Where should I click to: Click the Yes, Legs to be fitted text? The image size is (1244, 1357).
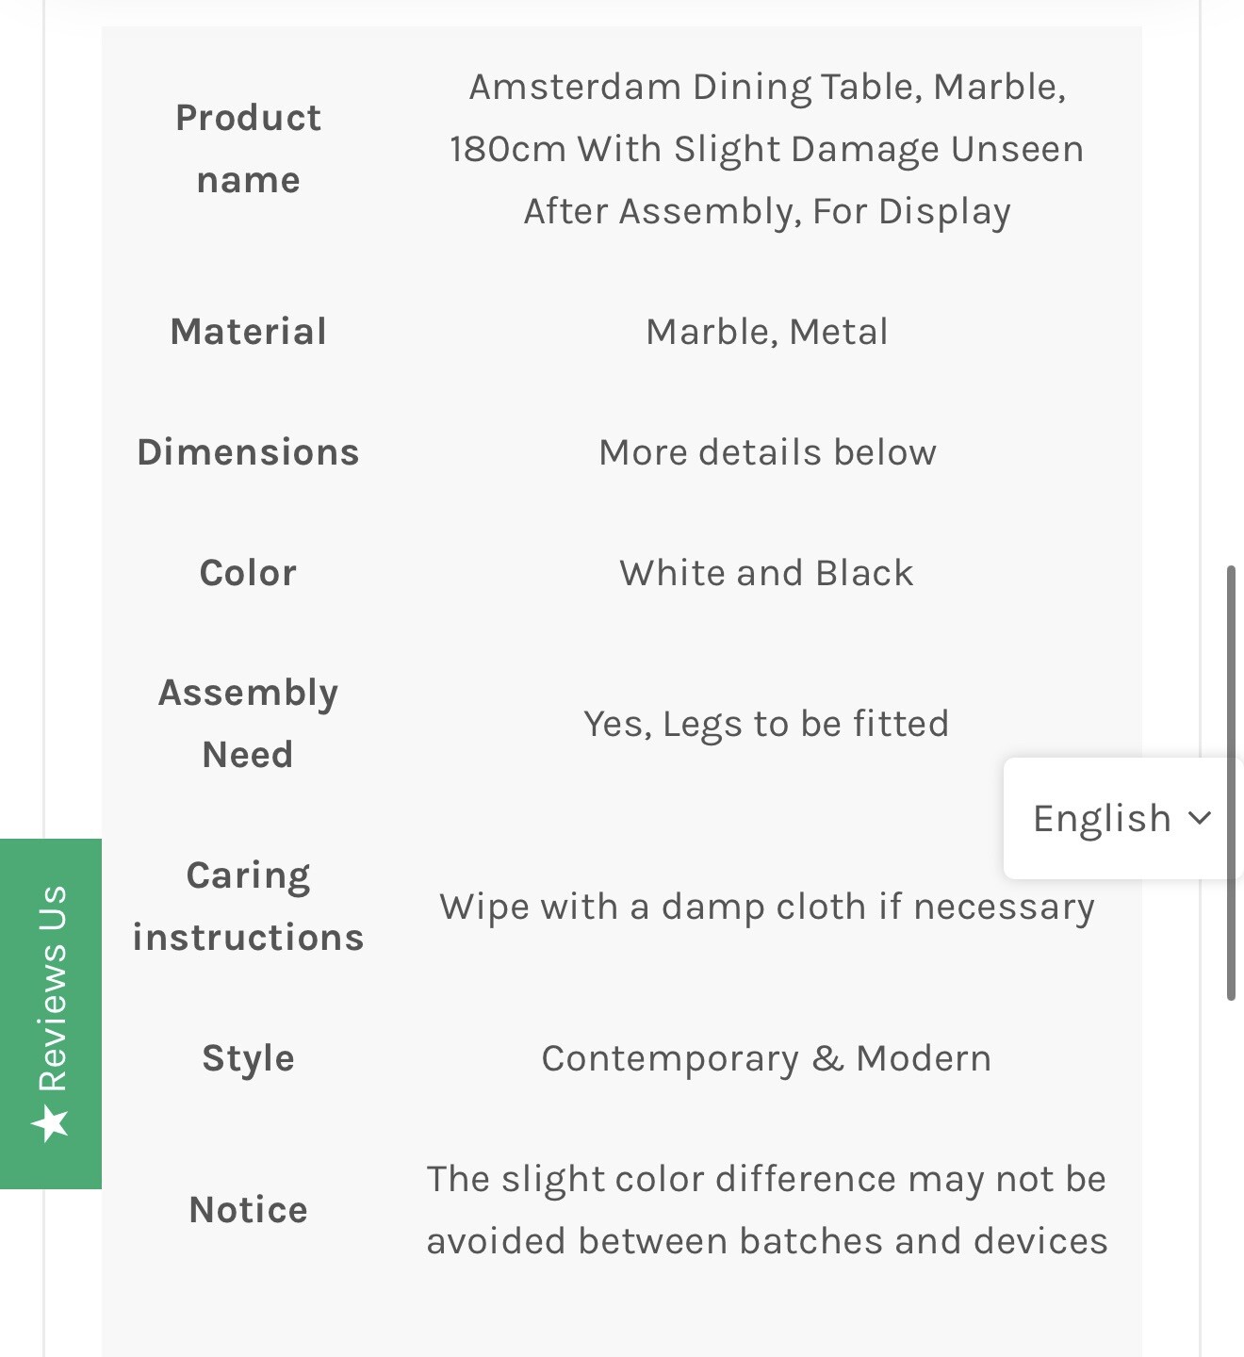point(767,724)
